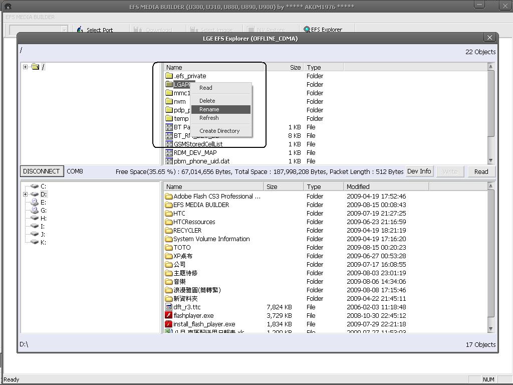Viewport: 513px width, 385px height.
Task: Select System Volume Information folder icon
Action: [168, 239]
